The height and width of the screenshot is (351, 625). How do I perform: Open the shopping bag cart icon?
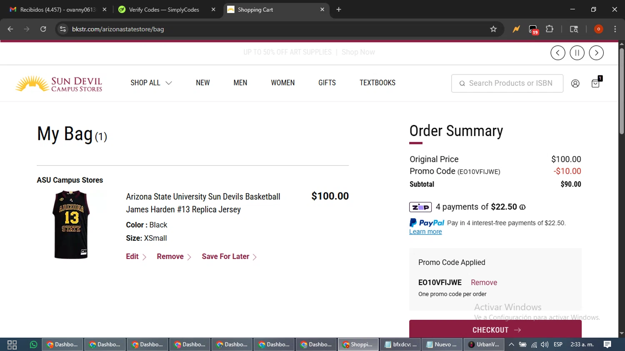coord(596,83)
